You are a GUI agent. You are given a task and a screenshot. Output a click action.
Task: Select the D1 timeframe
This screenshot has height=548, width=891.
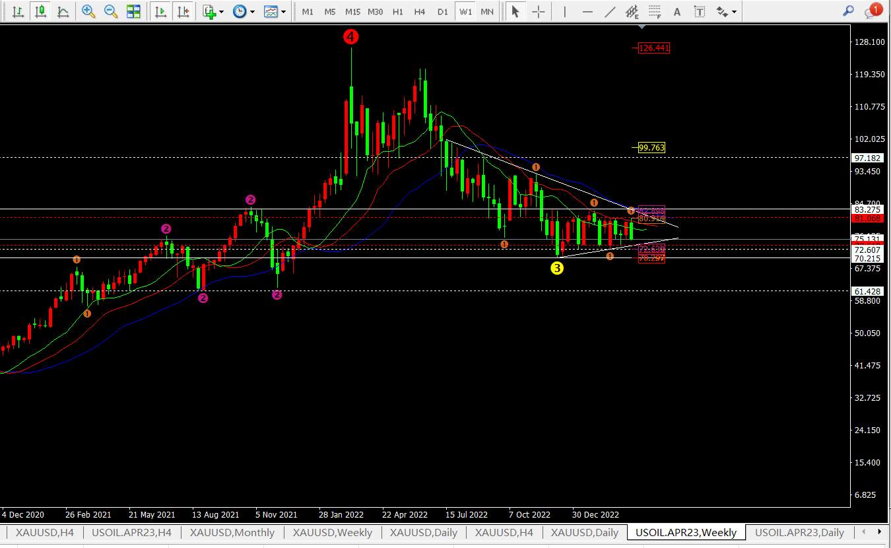[x=443, y=12]
